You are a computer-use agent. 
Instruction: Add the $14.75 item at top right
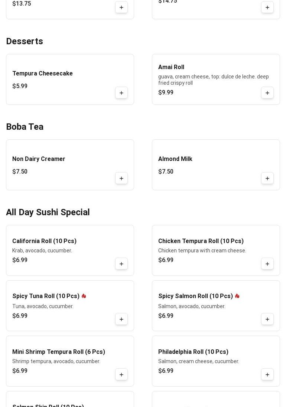tap(267, 7)
